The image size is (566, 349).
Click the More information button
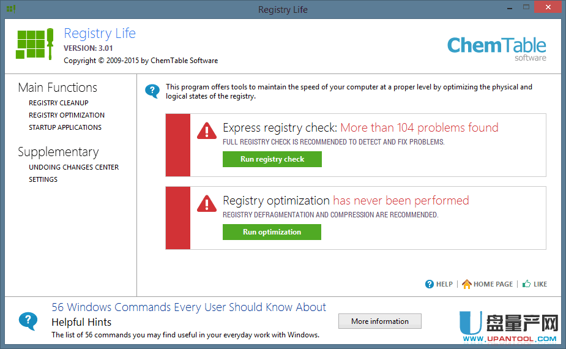380,321
